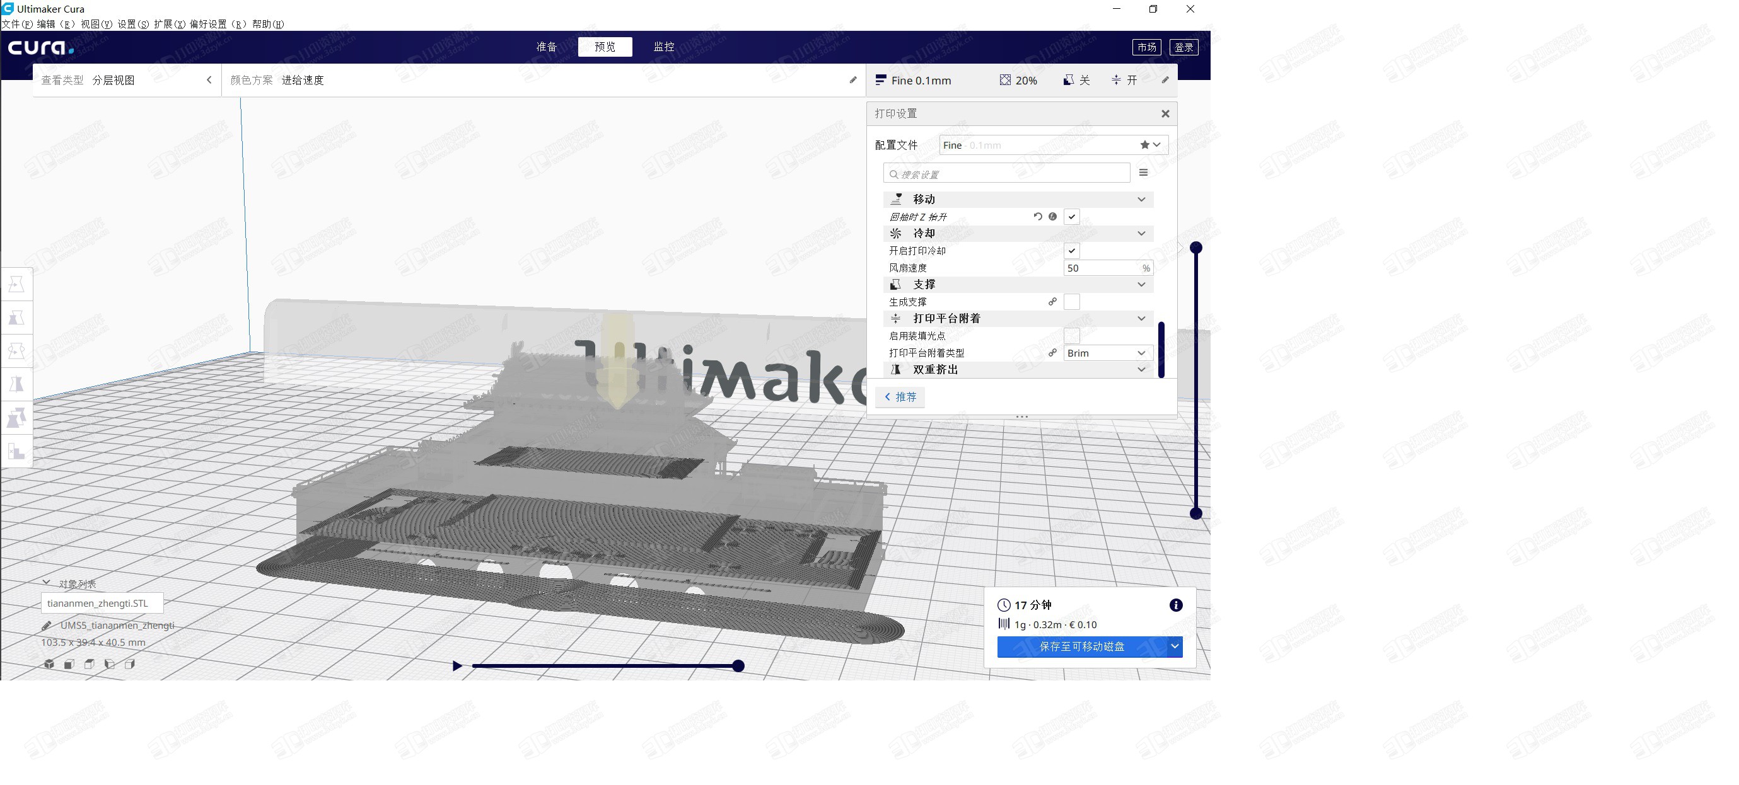The image size is (1739, 785).
Task: Toggle enable print cooling checkbox
Action: (x=1071, y=251)
